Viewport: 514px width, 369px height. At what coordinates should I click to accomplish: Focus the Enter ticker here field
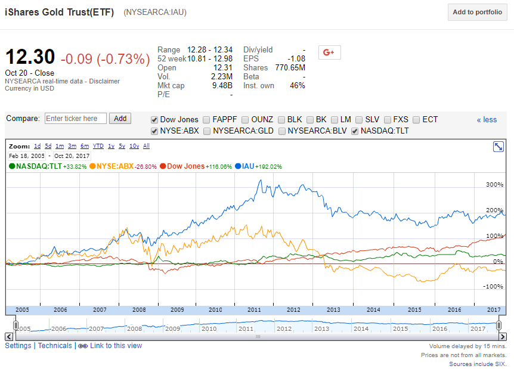click(75, 118)
